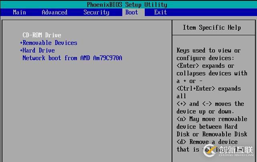Screen dimensions: 257x162
Task: Select the Removable Devices label
Action: click(50, 43)
